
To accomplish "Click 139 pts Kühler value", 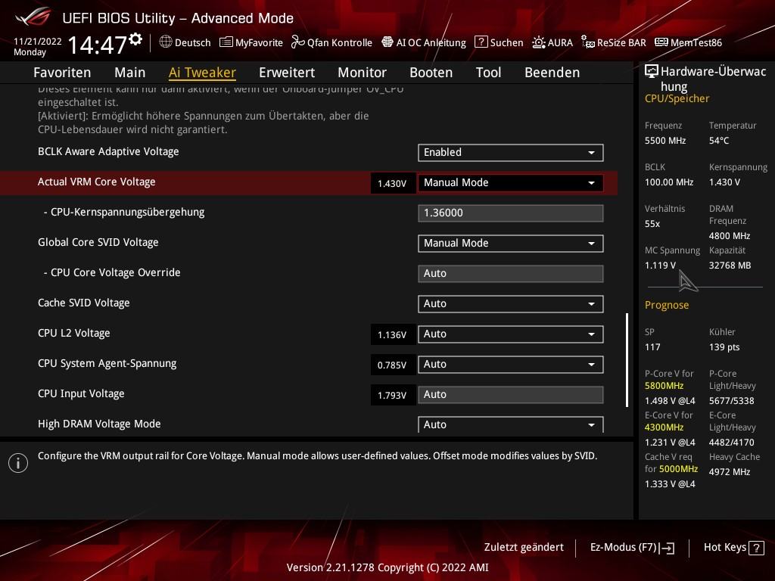I will [724, 346].
